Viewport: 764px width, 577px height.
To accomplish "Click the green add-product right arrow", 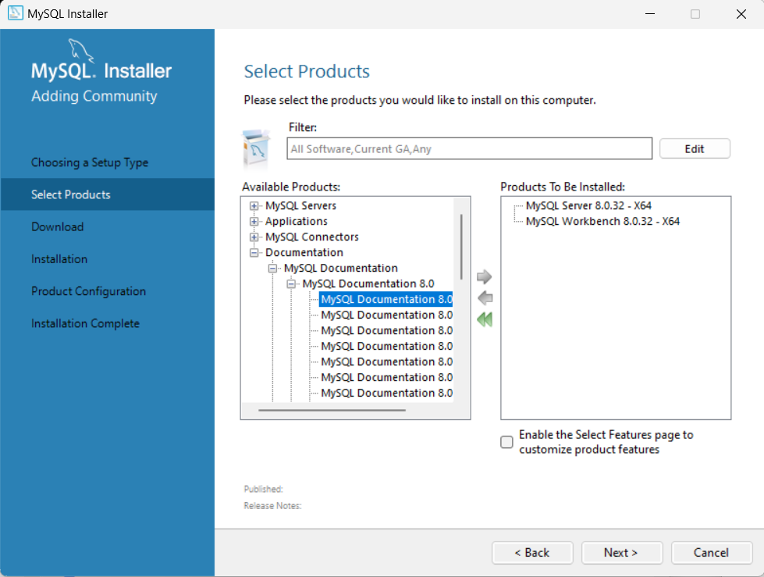I will tap(485, 277).
